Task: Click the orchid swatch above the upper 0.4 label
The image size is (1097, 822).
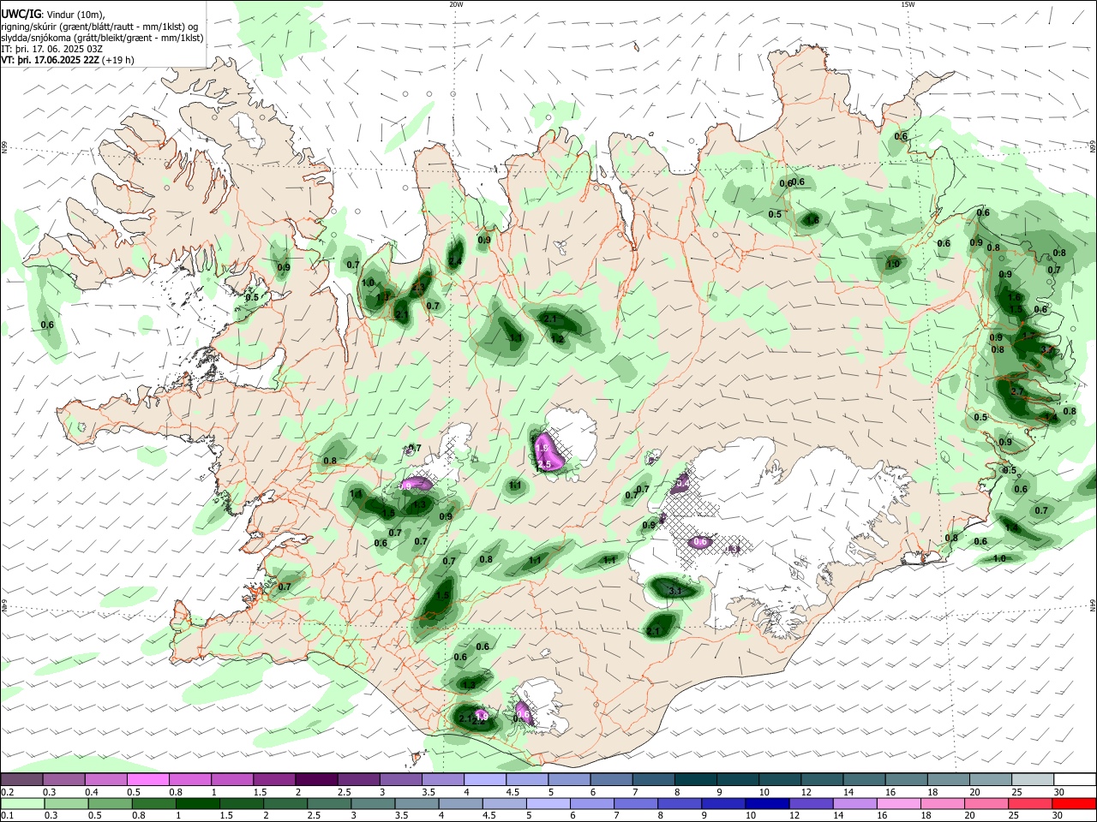Action: 105,779
